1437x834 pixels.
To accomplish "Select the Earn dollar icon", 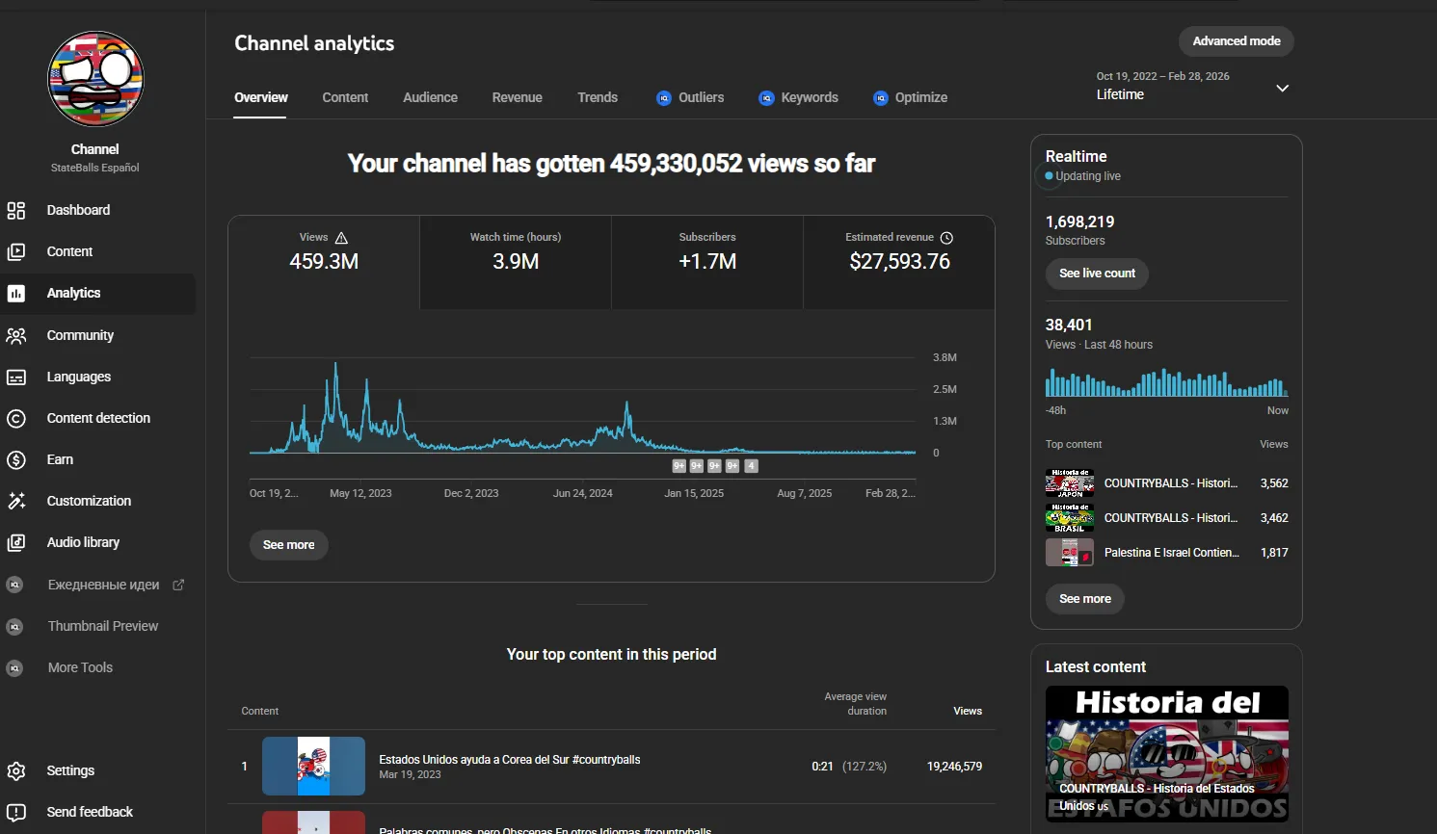I will pyautogui.click(x=16, y=459).
